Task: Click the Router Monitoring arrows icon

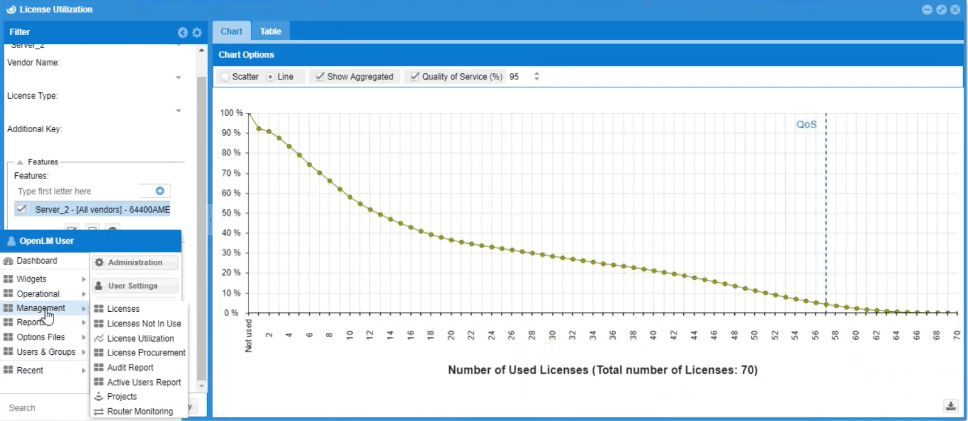Action: pyautogui.click(x=98, y=411)
